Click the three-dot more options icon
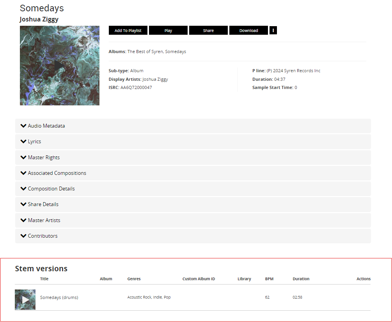Viewport: 392px width, 322px height. point(273,30)
